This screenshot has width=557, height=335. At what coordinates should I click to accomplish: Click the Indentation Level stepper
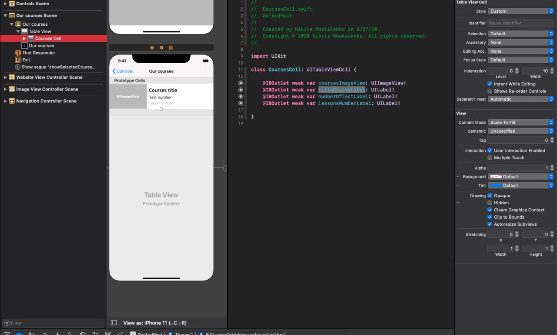517,71
